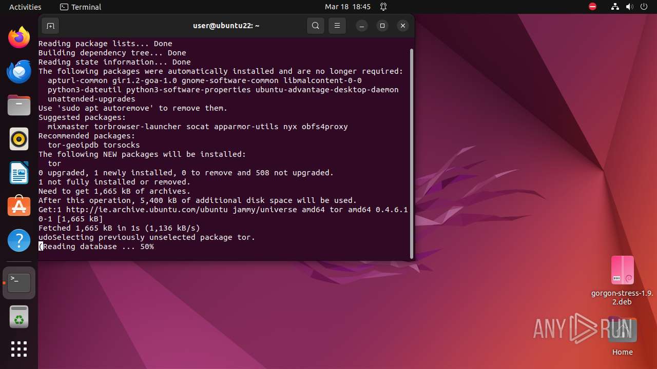The width and height of the screenshot is (657, 369).
Task: Click 'The following NEW packages' line
Action: tap(142, 154)
